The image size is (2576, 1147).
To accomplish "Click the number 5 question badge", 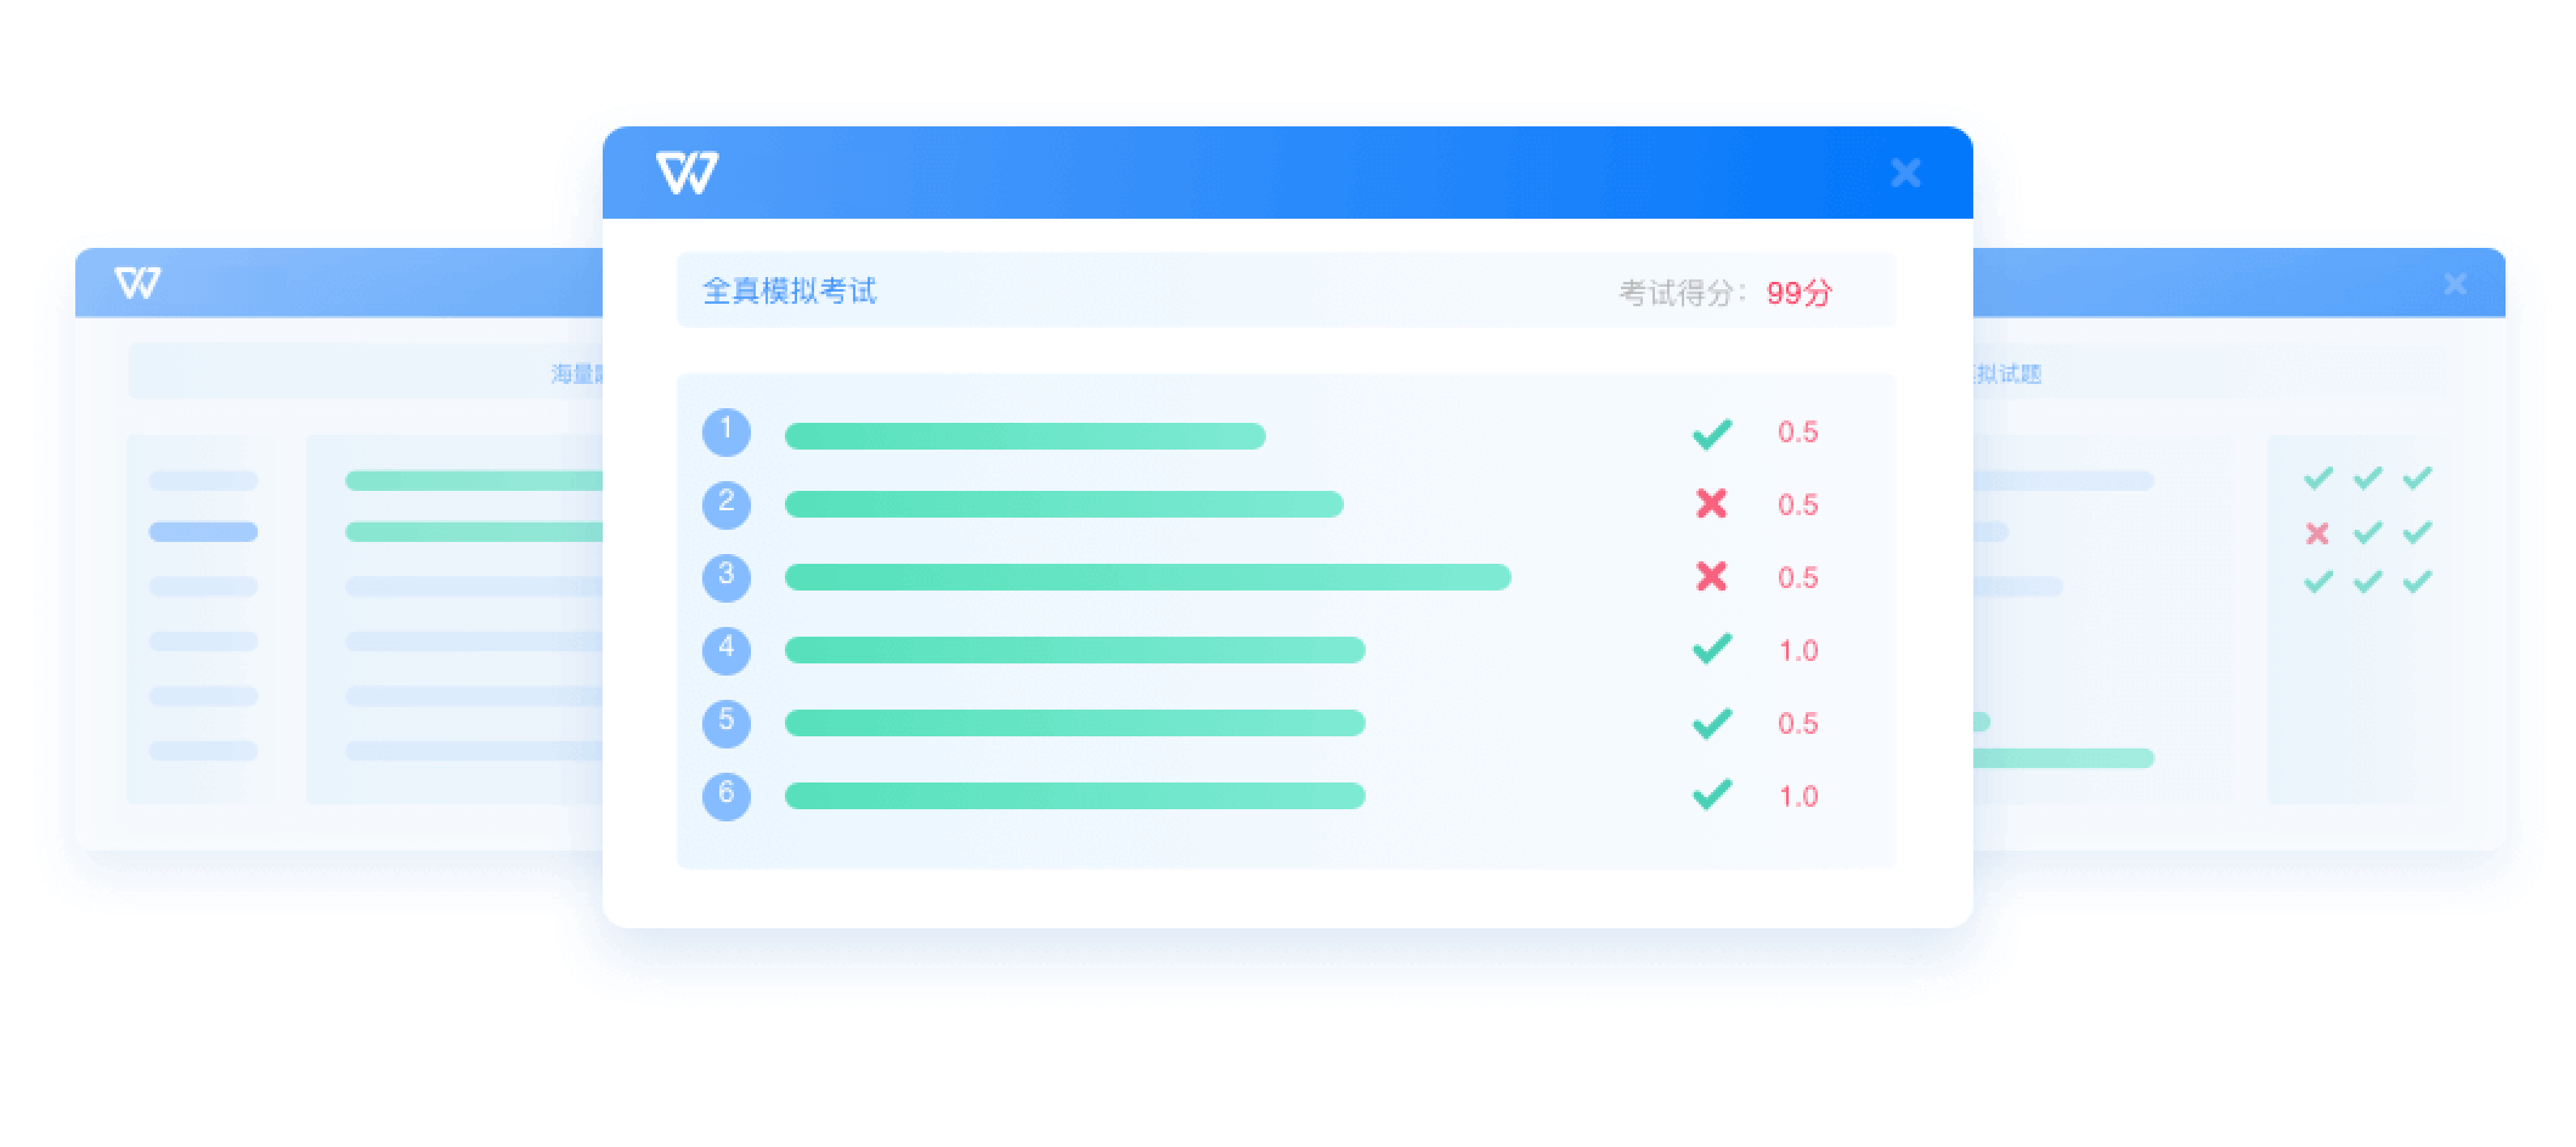I will tap(726, 723).
